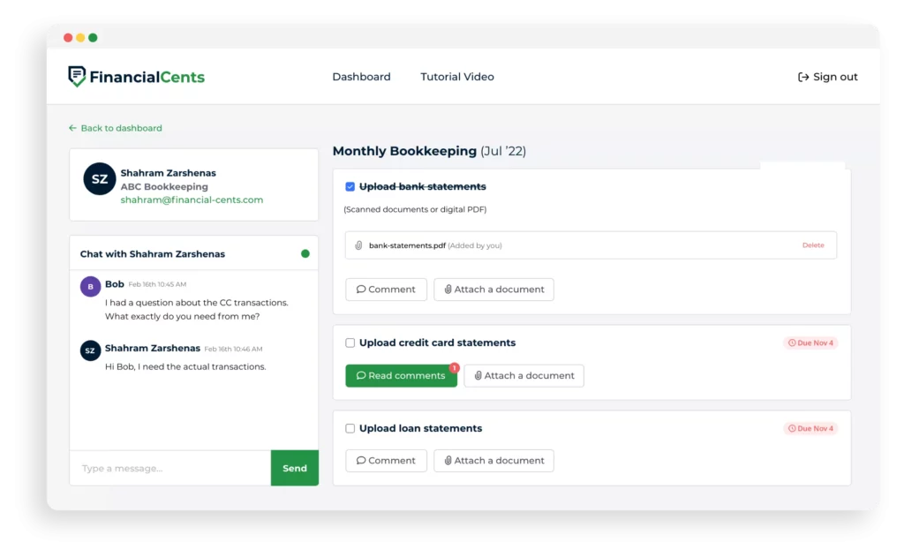Click the Send button in chat
This screenshot has width=904, height=557.
point(294,468)
